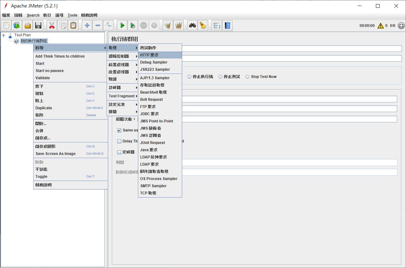
Task: Click the Save floppy disk icon
Action: pyautogui.click(x=38, y=25)
